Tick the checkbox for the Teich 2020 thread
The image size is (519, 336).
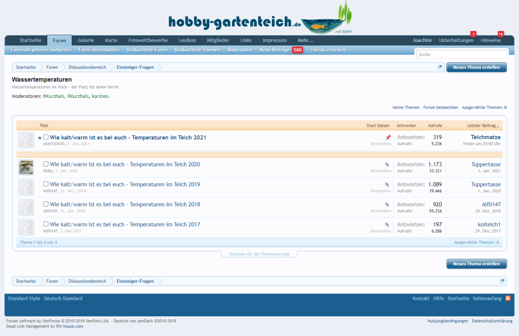[46, 164]
